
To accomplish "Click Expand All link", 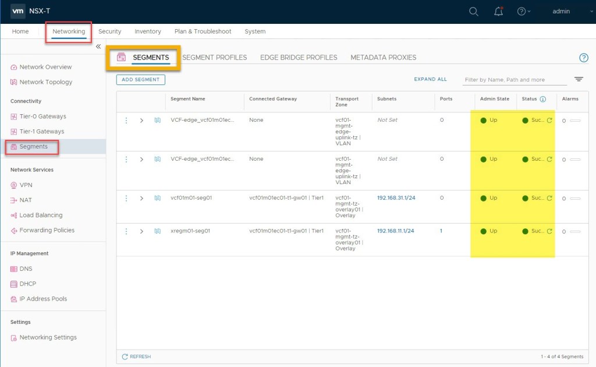I will coord(430,79).
